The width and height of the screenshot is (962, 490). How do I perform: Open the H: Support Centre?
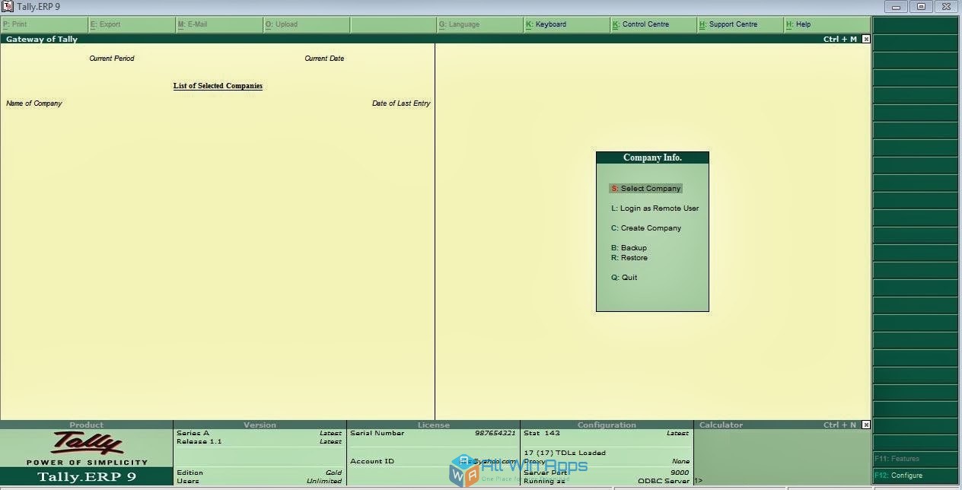[741, 24]
